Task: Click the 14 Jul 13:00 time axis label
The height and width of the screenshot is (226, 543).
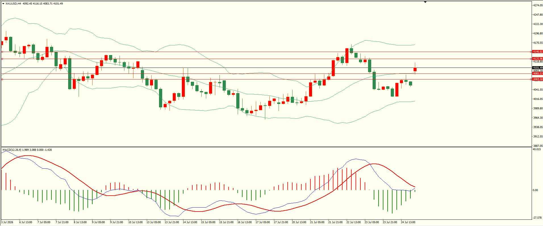Action: click(190, 222)
